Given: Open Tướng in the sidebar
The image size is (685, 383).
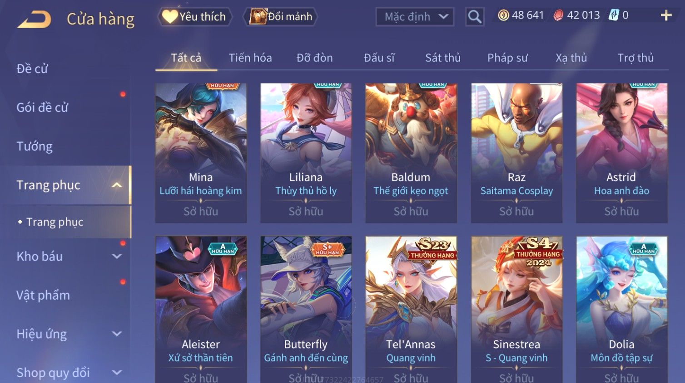Looking at the screenshot, I should (x=35, y=146).
